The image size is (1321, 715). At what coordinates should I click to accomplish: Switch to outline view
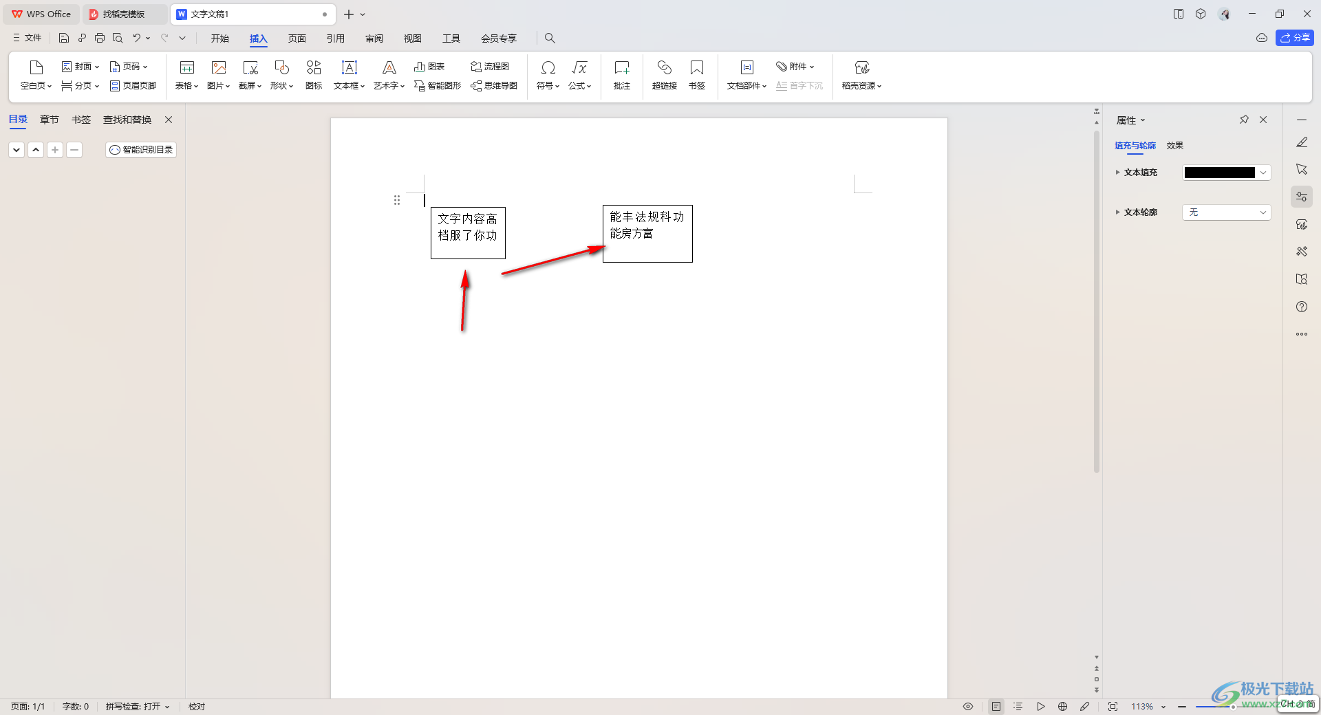point(1018,706)
